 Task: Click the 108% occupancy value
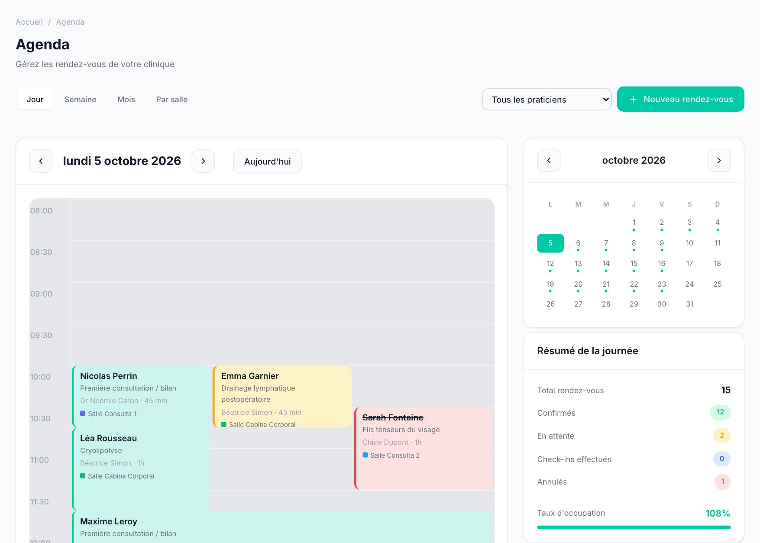(718, 513)
